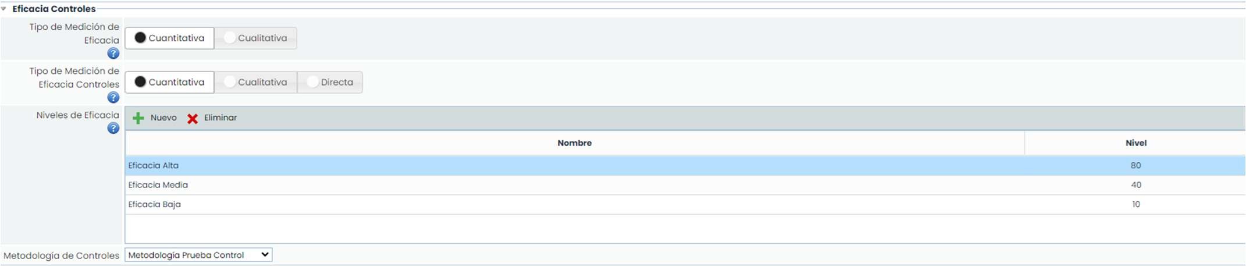Screen dimensions: 1246x266
Task: Click the Nivel value 10 cell
Action: (x=1135, y=205)
